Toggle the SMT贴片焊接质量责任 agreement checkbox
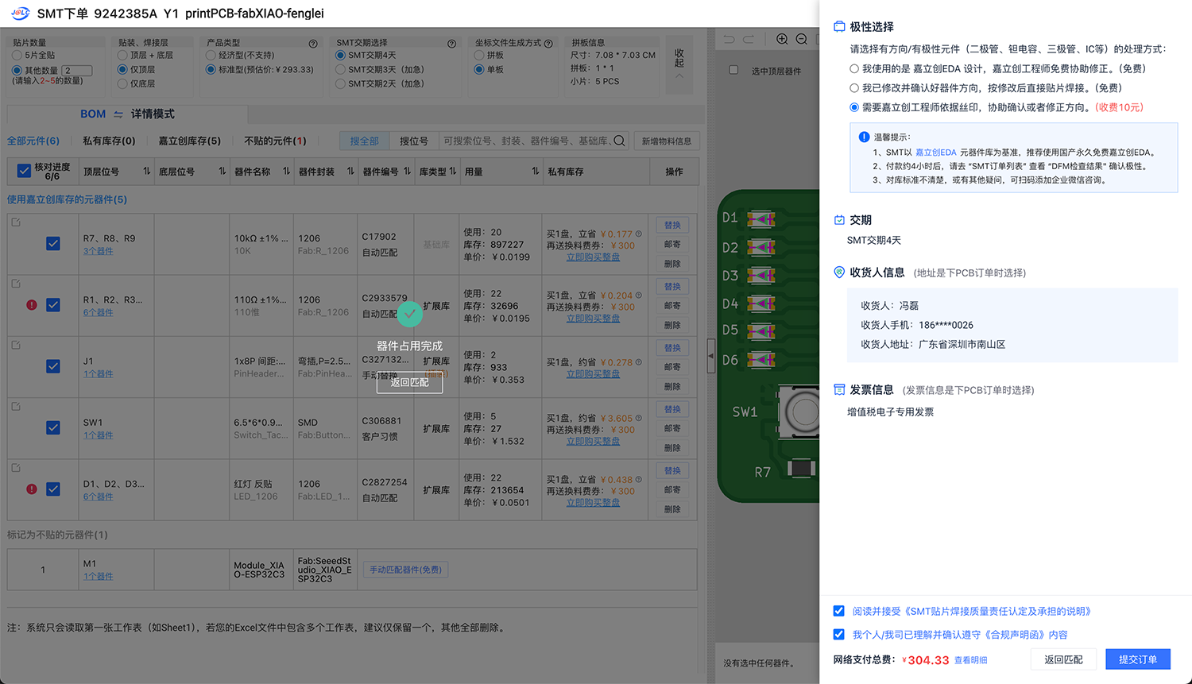 tap(838, 611)
